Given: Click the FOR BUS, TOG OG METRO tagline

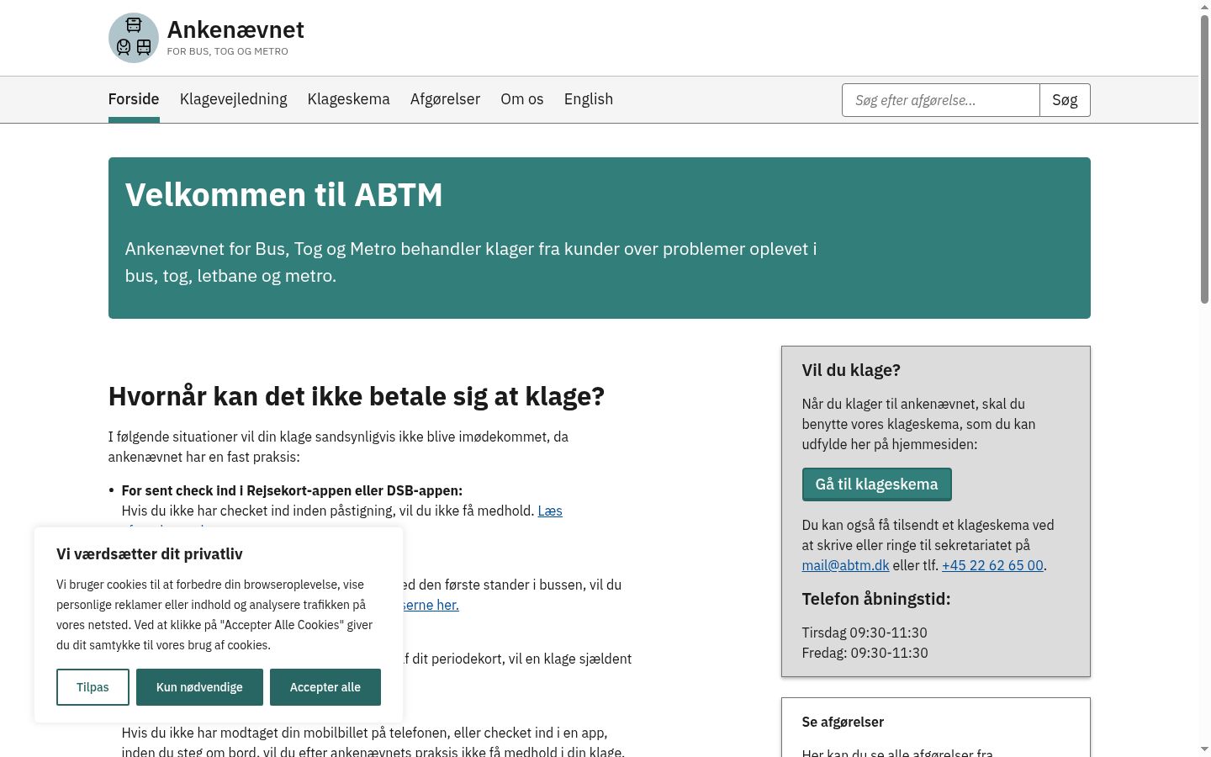Looking at the screenshot, I should (228, 51).
